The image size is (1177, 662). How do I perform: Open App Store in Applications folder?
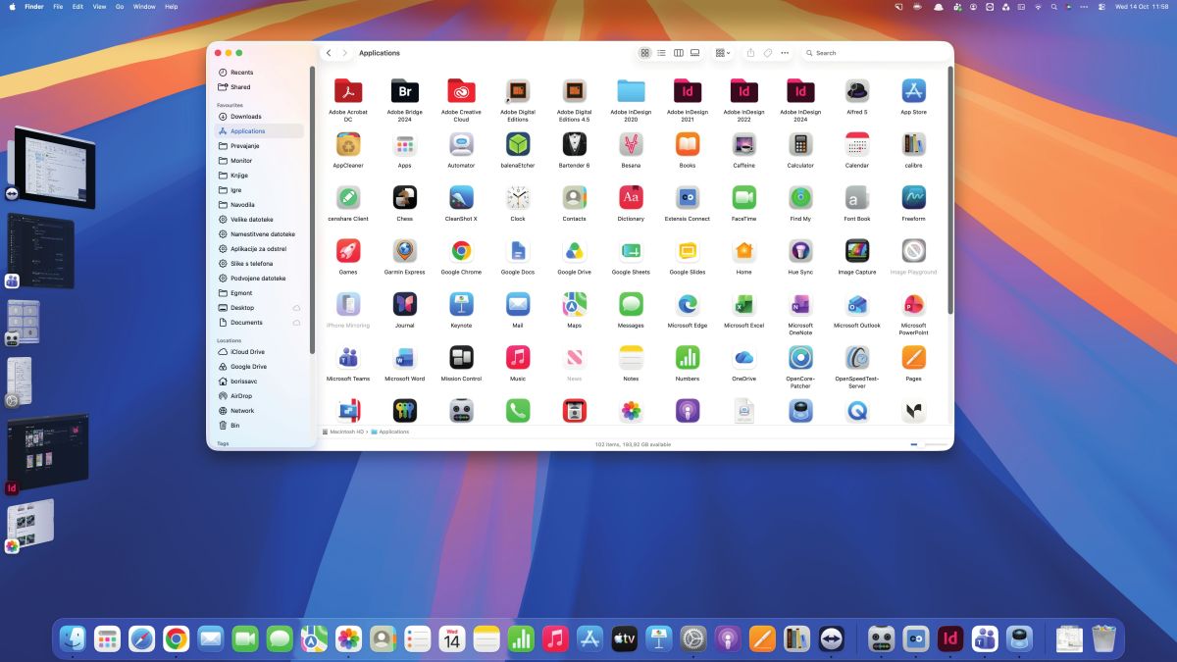click(x=913, y=91)
